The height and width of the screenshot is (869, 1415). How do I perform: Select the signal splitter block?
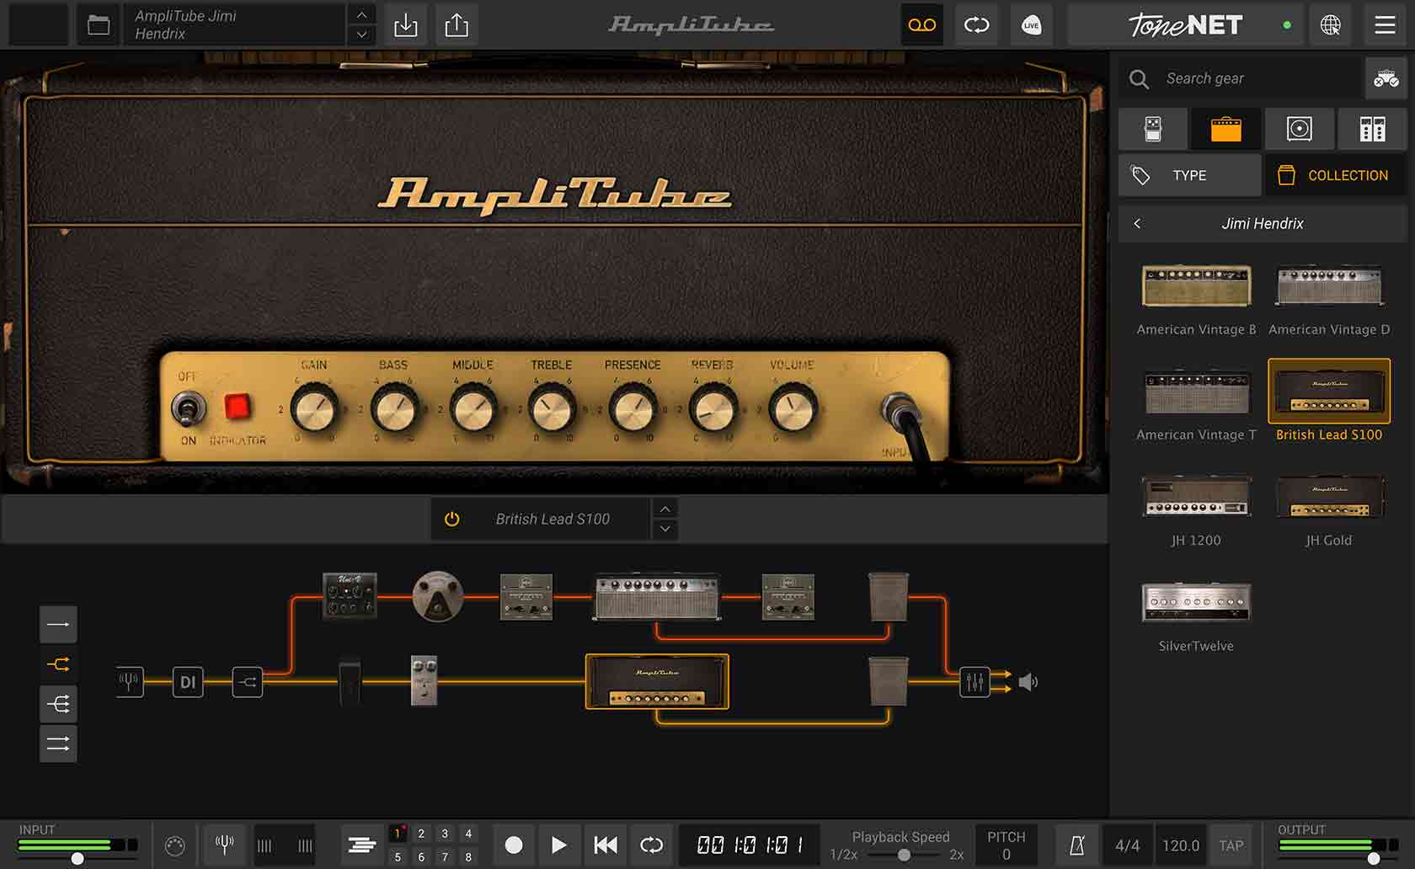pos(248,682)
